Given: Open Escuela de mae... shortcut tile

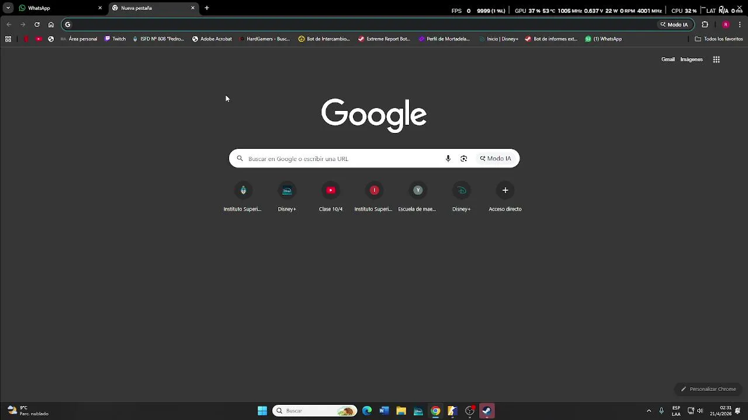Looking at the screenshot, I should click(x=417, y=197).
